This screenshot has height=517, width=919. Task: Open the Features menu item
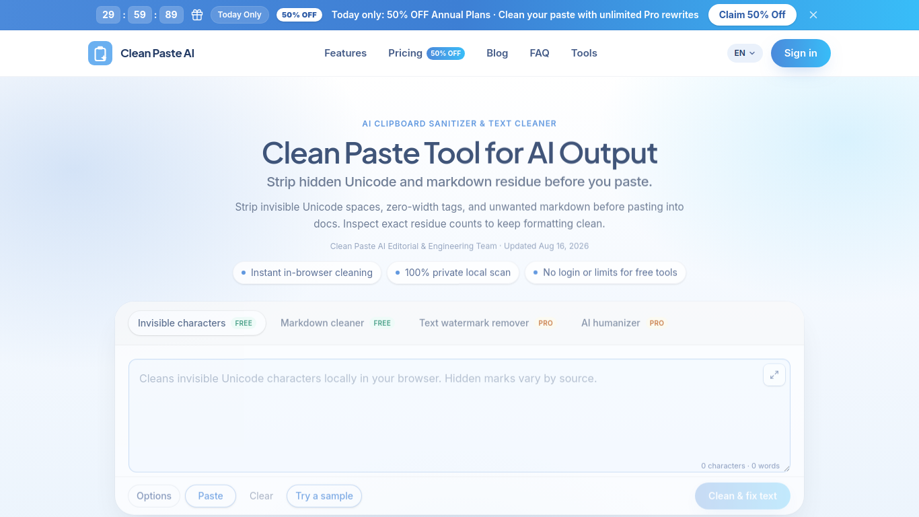coord(345,53)
